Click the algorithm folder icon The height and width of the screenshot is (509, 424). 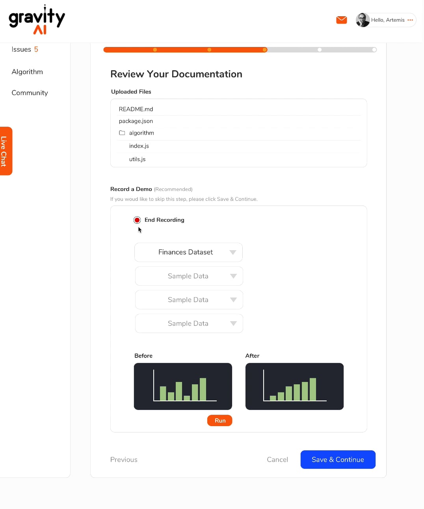coord(122,133)
